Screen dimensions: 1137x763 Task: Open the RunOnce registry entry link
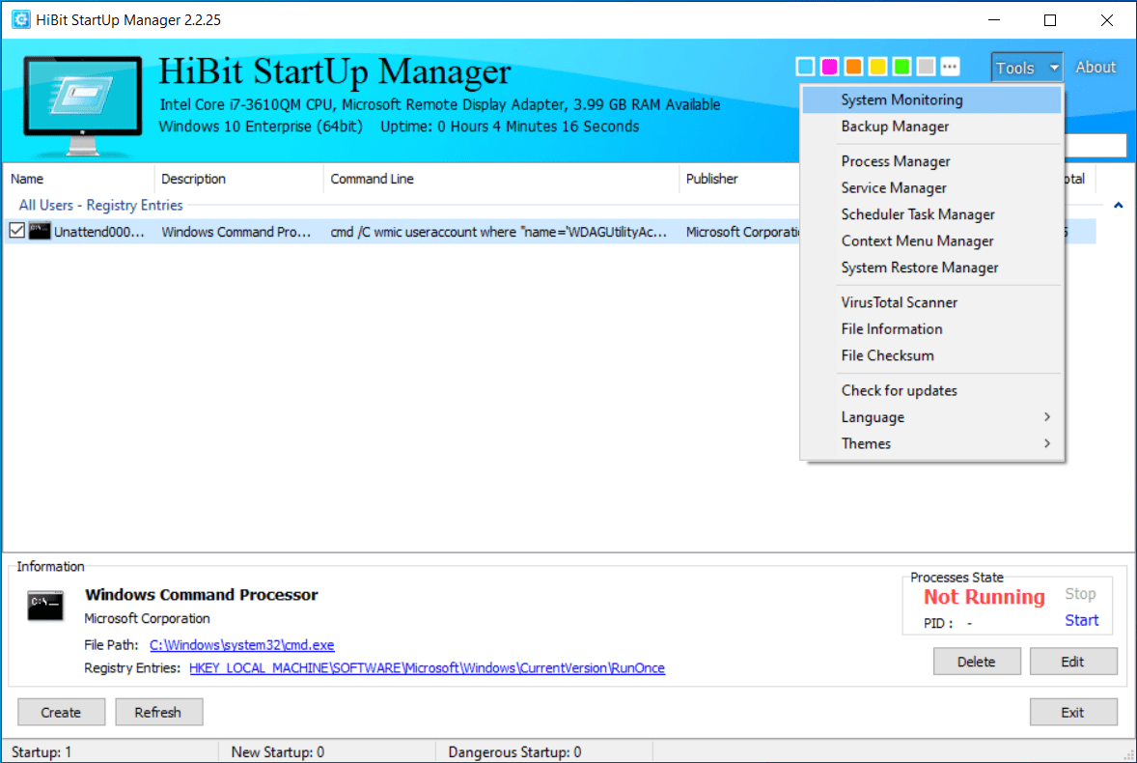(x=427, y=668)
